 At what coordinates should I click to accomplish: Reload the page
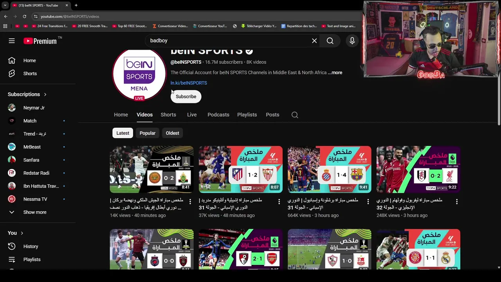point(24,16)
